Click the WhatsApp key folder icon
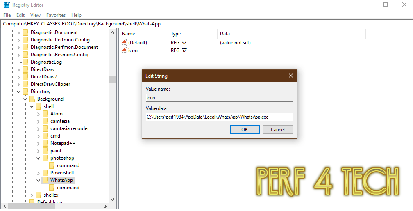The width and height of the screenshot is (413, 211). [45, 180]
